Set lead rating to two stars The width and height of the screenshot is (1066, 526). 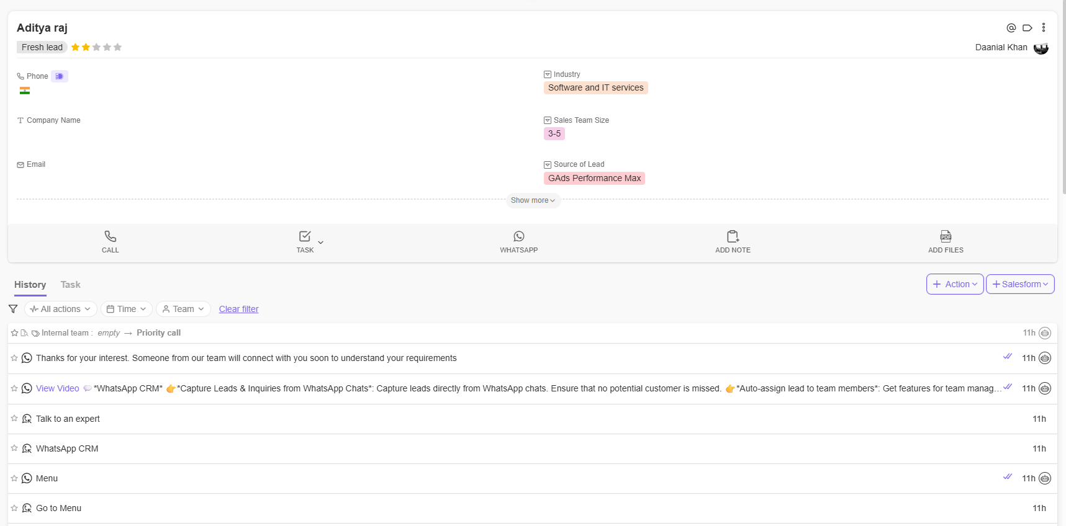86,47
